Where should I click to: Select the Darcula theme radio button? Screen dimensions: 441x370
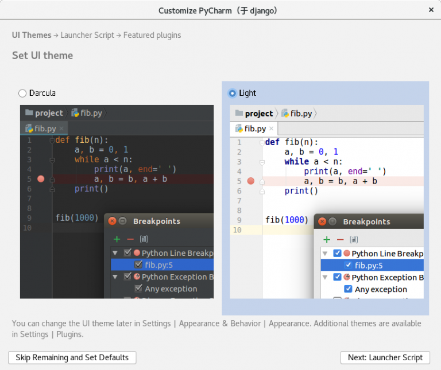tap(22, 94)
